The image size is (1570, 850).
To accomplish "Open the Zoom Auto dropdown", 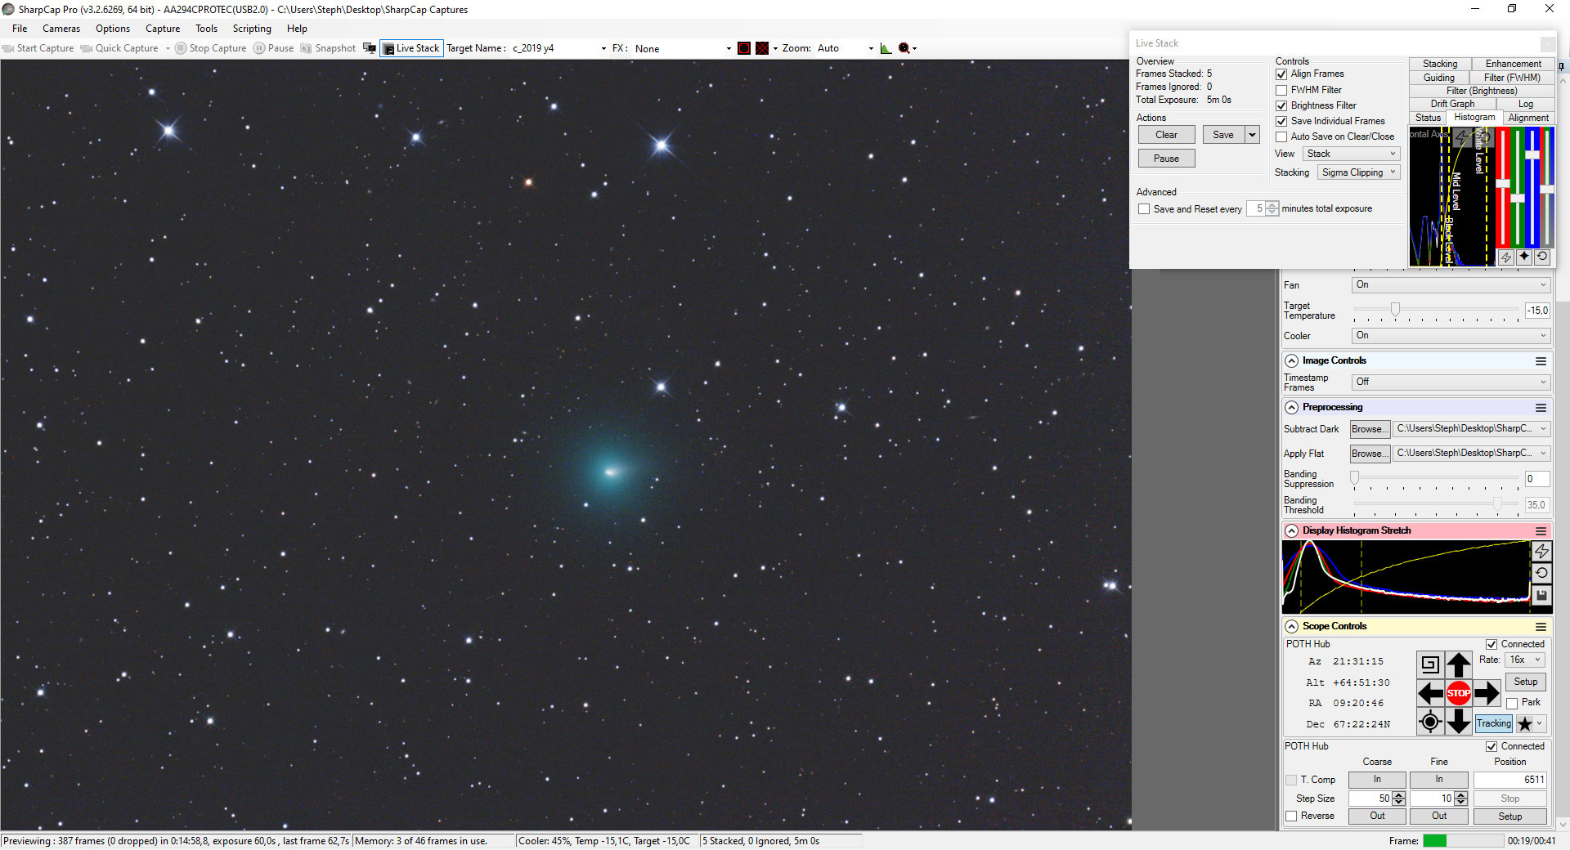I will 870,48.
